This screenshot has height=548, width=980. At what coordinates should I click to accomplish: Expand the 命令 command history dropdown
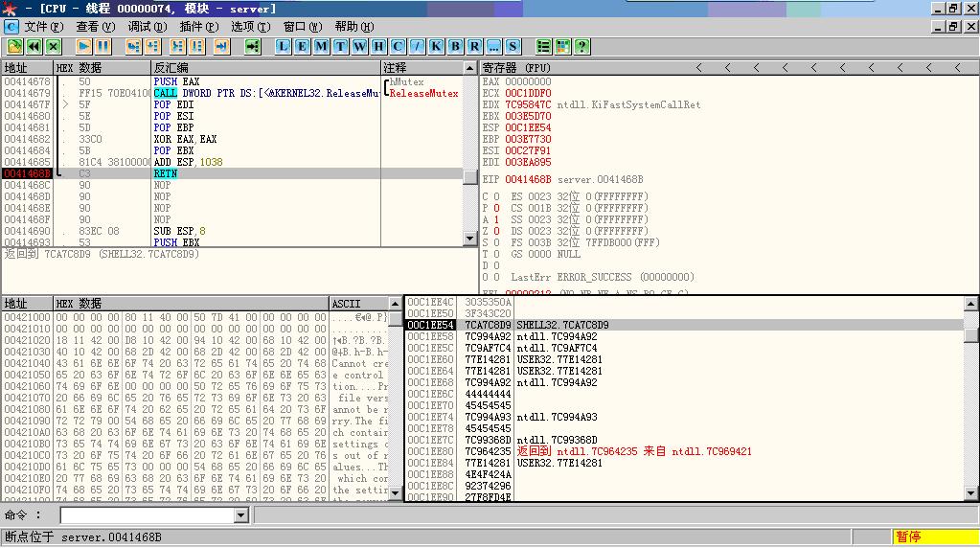point(241,514)
